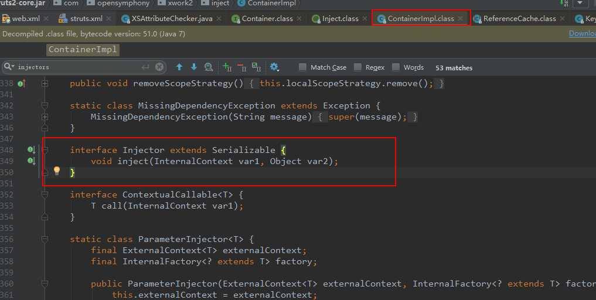Go to next search occurrence arrow
The height and width of the screenshot is (300, 596).
[x=194, y=67]
